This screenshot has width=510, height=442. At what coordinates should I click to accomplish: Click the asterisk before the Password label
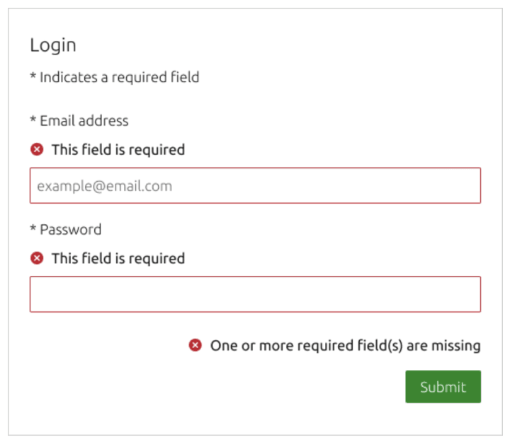point(33,229)
